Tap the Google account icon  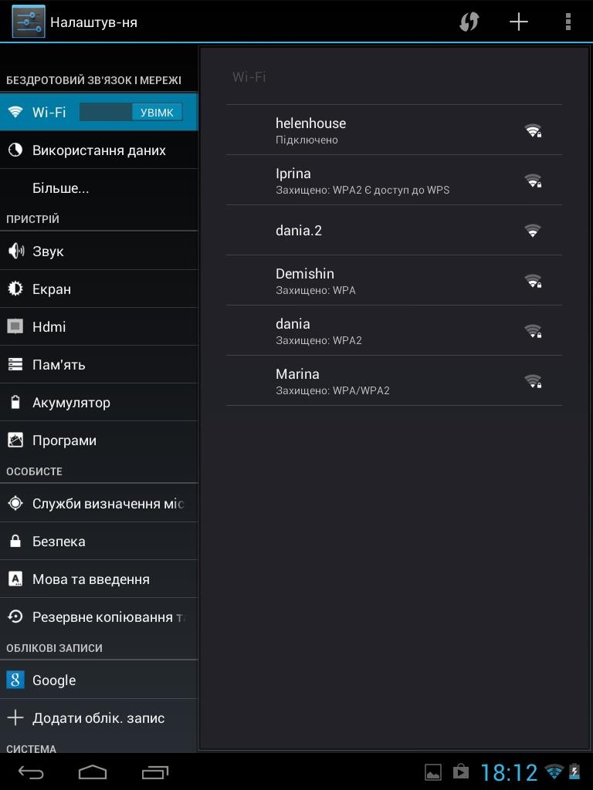[x=15, y=680]
